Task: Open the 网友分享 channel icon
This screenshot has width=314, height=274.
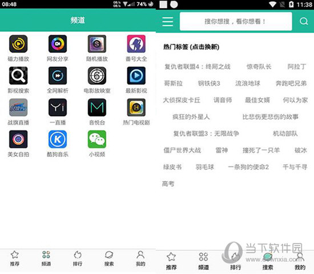Action: click(58, 44)
